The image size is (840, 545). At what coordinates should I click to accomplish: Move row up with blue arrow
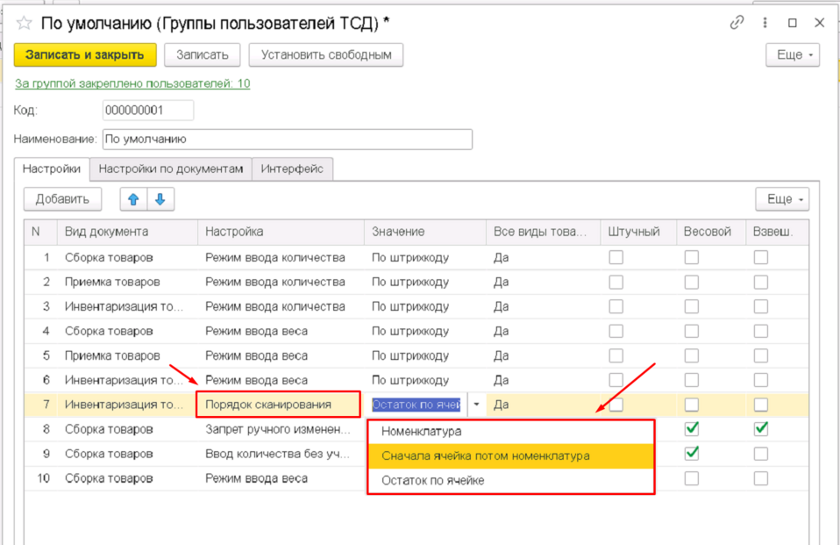134,199
